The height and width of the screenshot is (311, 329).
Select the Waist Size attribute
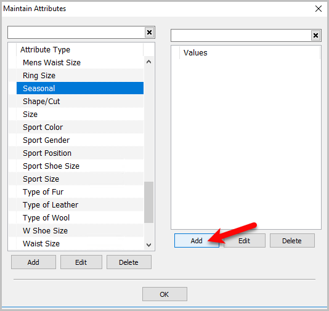click(80, 244)
